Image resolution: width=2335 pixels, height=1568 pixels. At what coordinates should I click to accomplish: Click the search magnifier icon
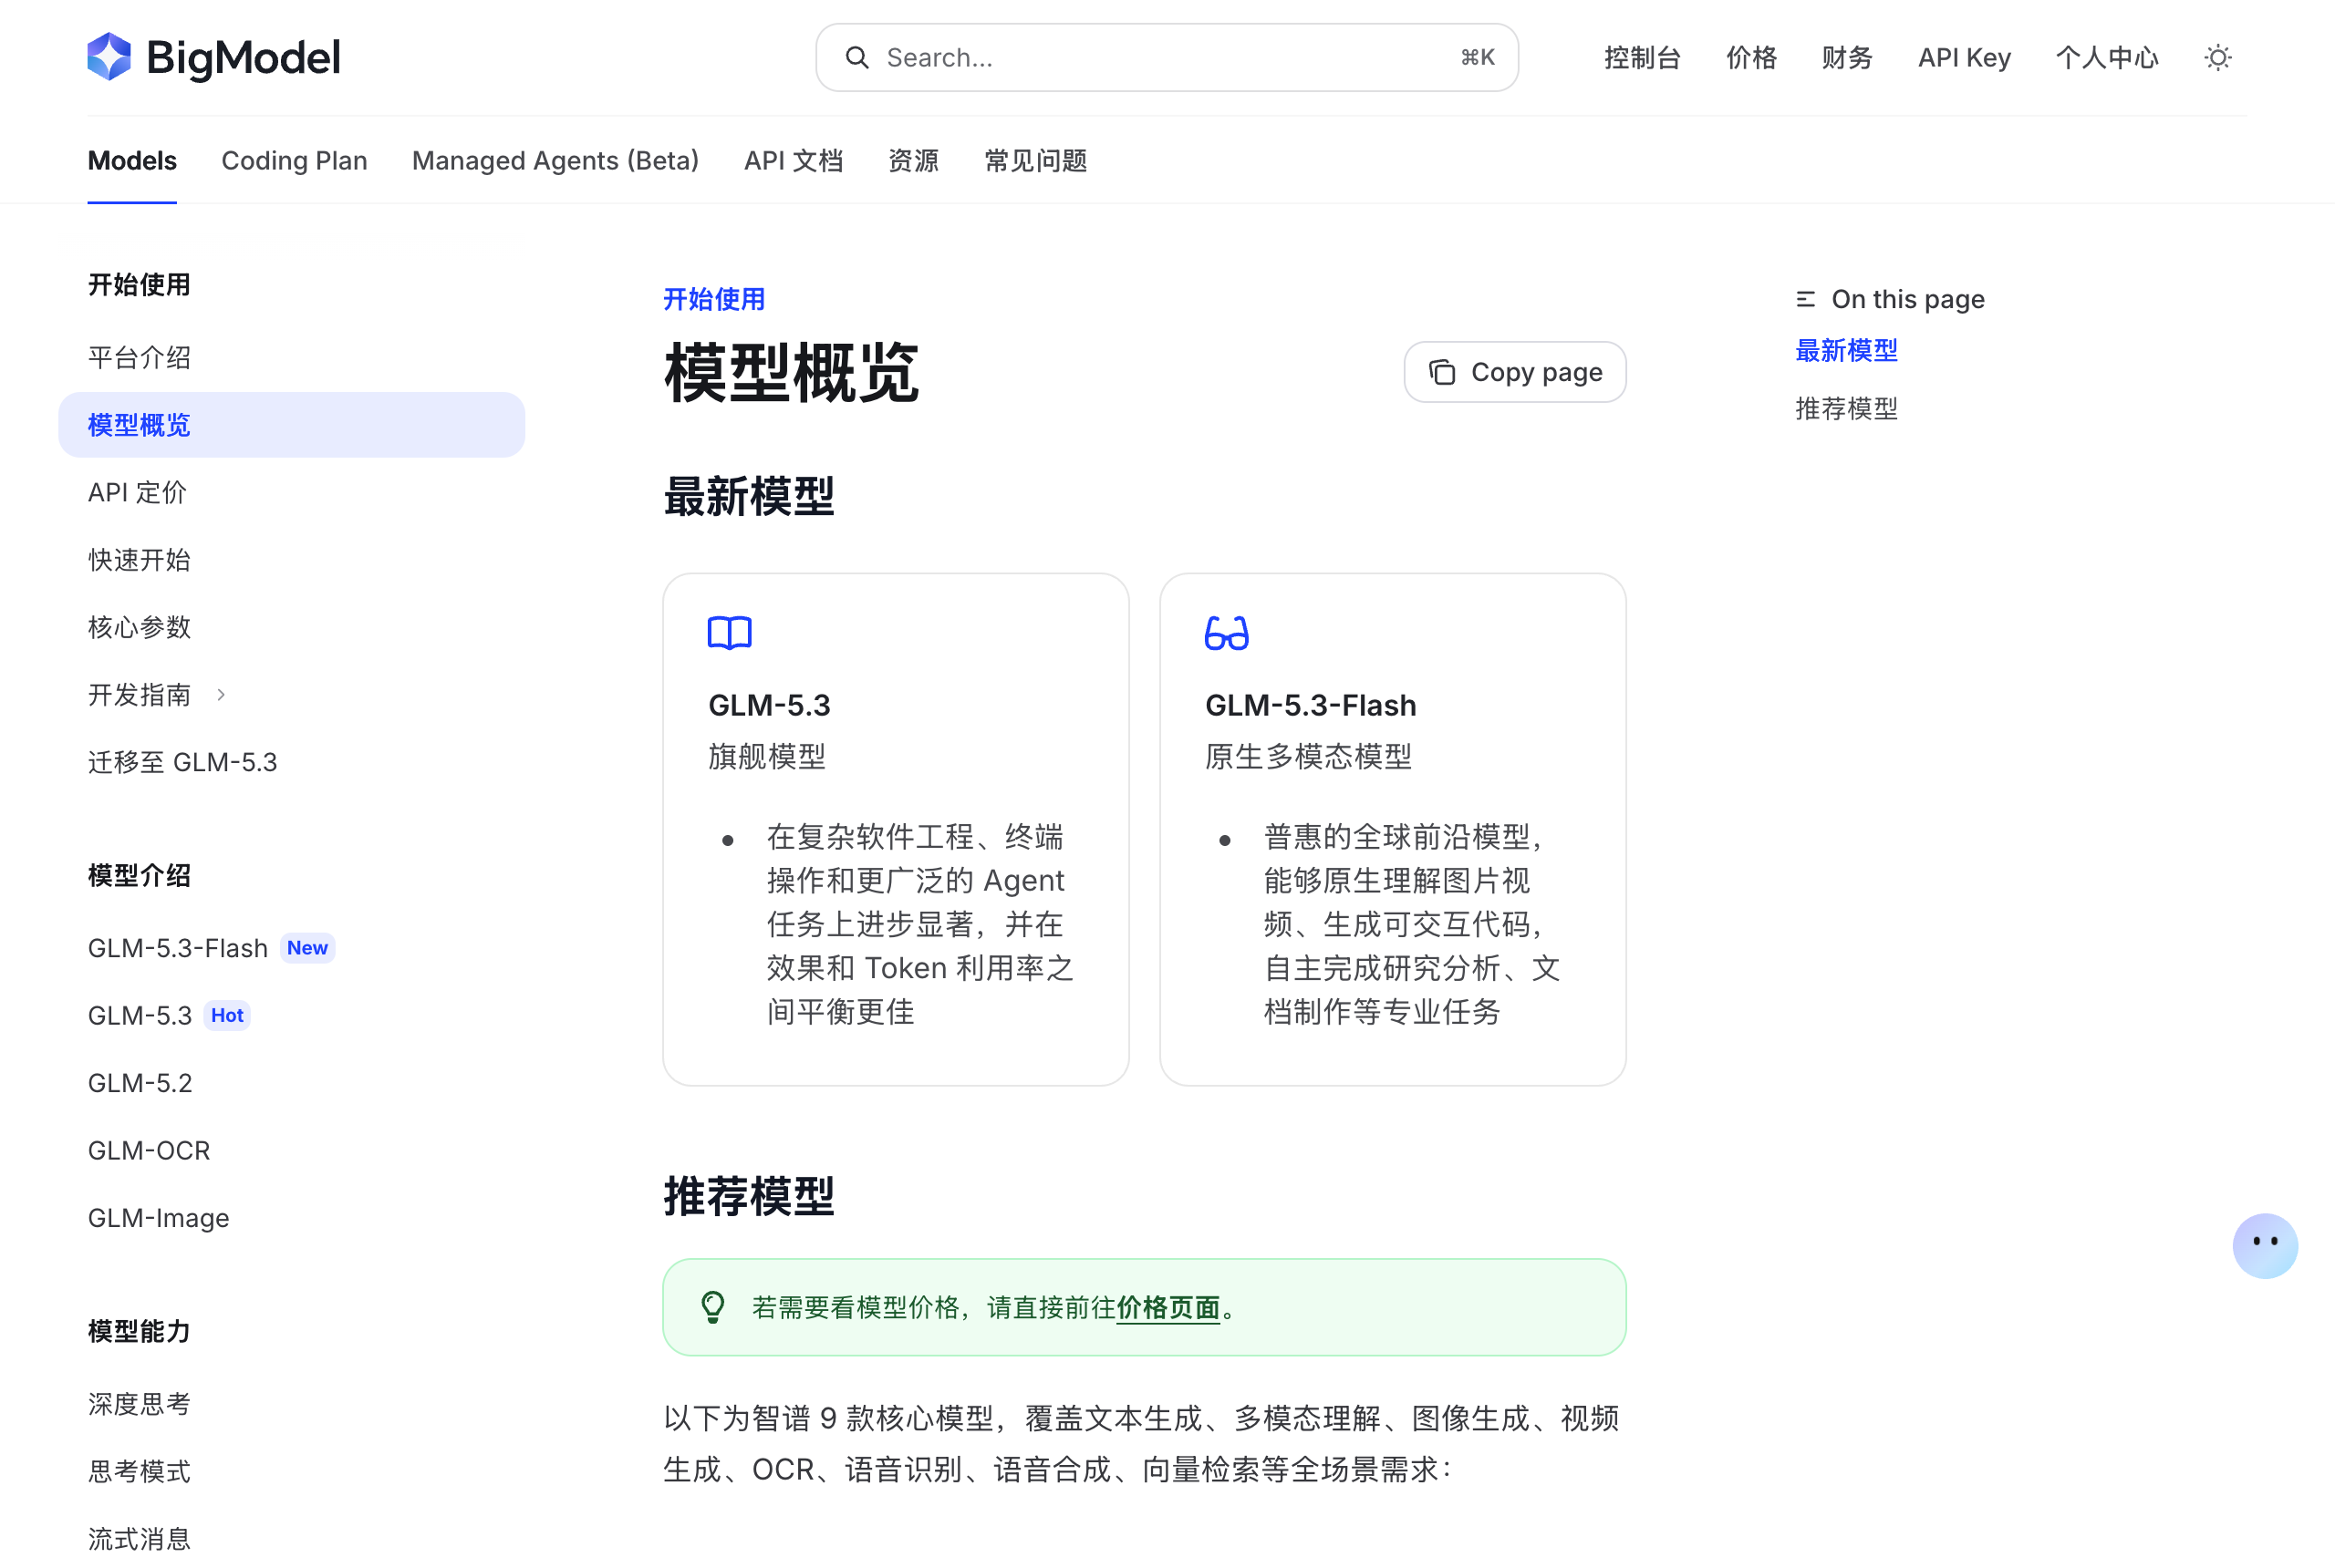click(x=857, y=58)
